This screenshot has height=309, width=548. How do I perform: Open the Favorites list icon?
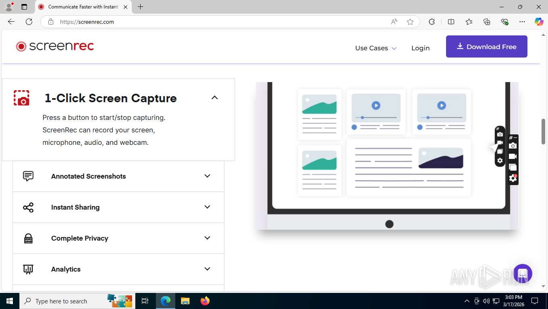click(469, 22)
